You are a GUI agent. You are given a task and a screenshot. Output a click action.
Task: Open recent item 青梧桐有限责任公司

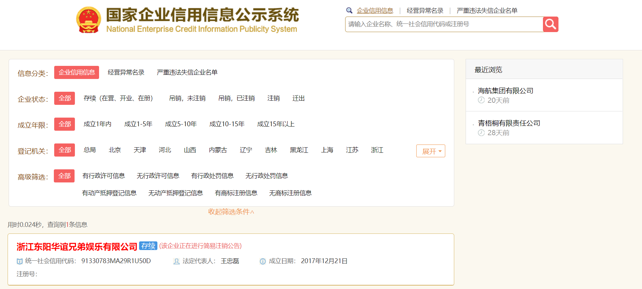(x=509, y=123)
